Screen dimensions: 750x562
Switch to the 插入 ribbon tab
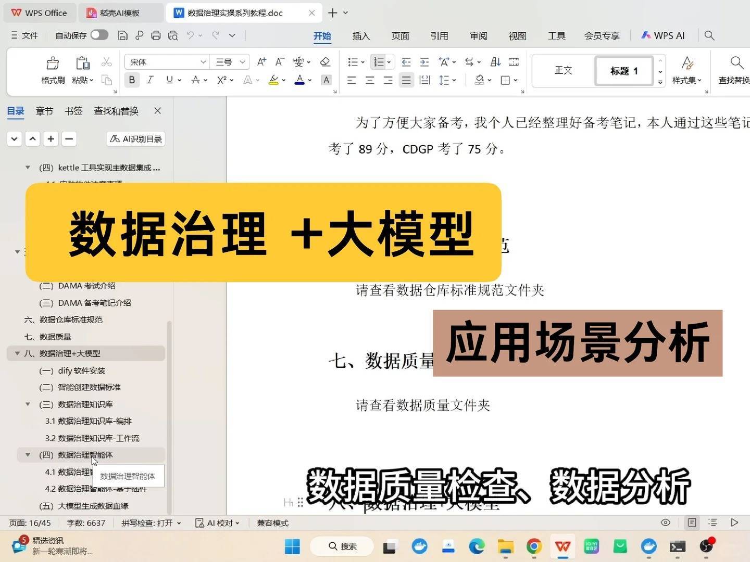pyautogui.click(x=361, y=36)
